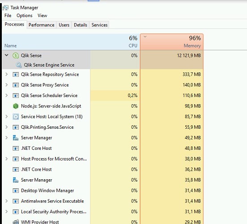Click the Service Host Local System gear icon

pyautogui.click(x=16, y=117)
